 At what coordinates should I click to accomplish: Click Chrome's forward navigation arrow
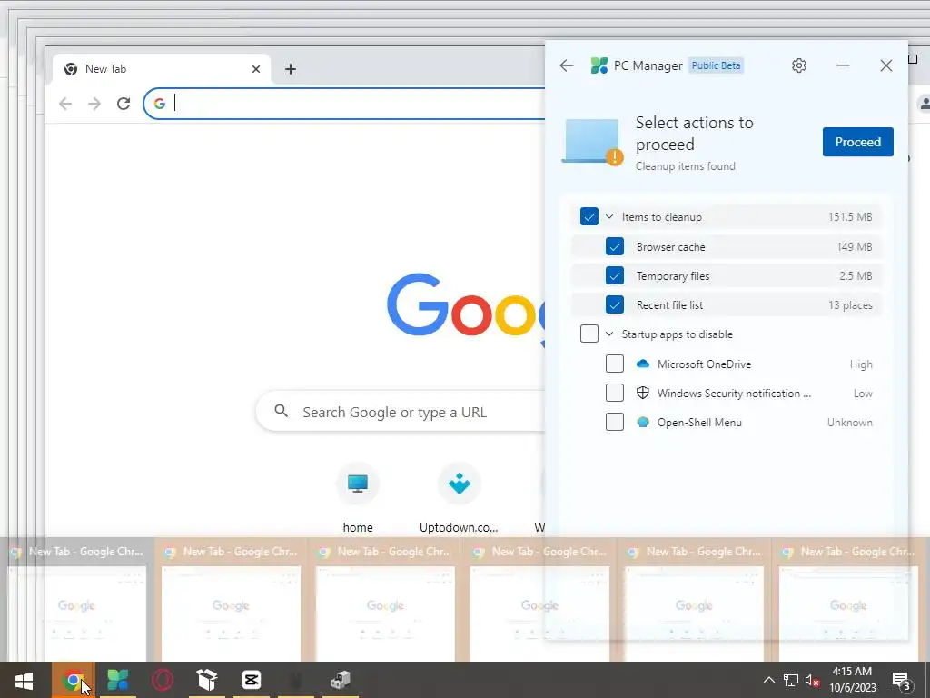pyautogui.click(x=94, y=104)
